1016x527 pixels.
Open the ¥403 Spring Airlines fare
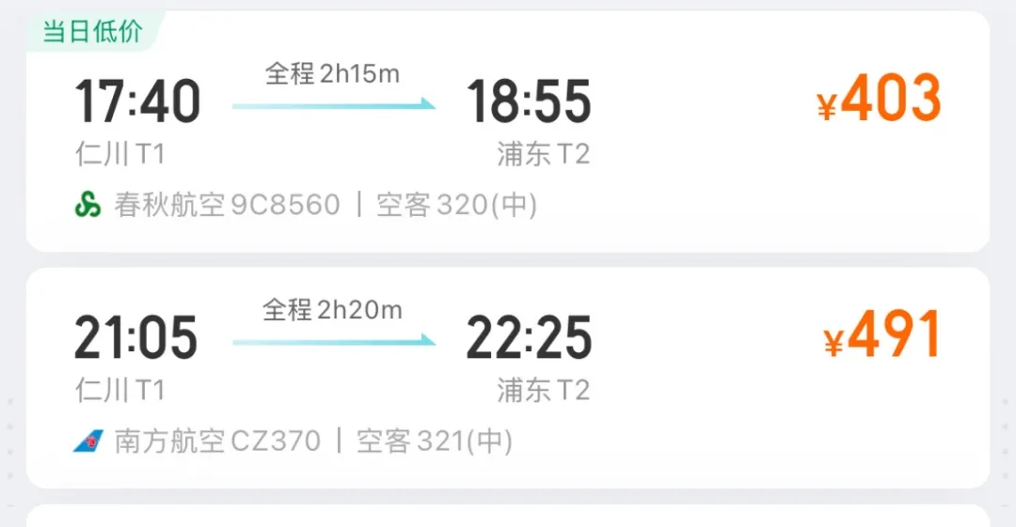click(879, 99)
